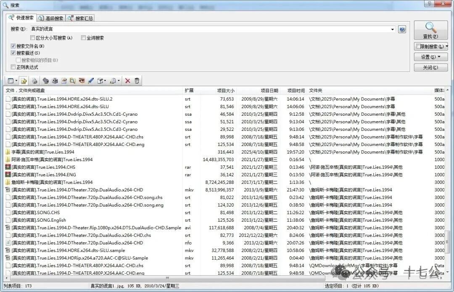This screenshot has height=292, width=454.
Task: Click the rename (ab) icon in toolbar
Action: tap(55, 81)
